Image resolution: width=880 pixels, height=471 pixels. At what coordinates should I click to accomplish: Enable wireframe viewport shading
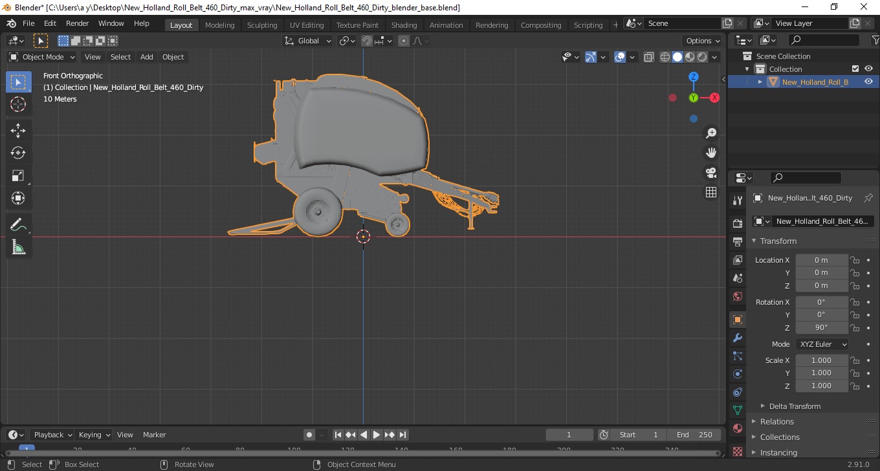pos(665,57)
